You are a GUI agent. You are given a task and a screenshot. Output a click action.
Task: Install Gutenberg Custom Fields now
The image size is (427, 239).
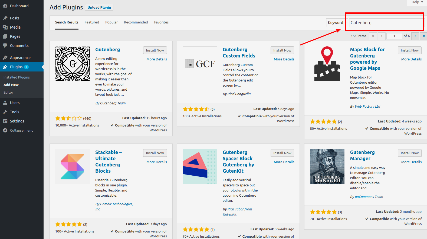coord(282,50)
